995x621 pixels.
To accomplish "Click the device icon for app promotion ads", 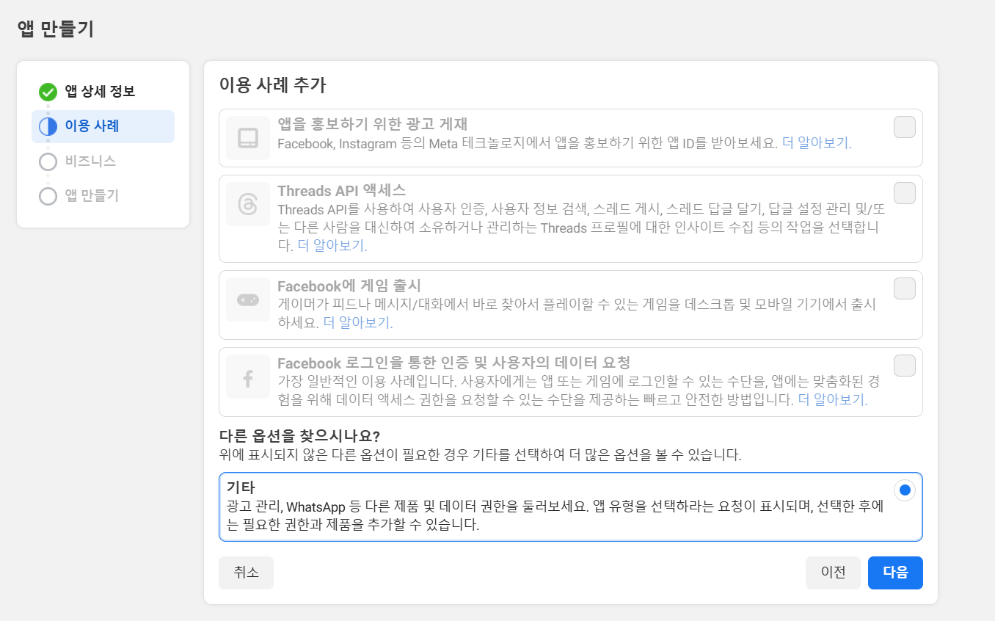I will tap(248, 138).
